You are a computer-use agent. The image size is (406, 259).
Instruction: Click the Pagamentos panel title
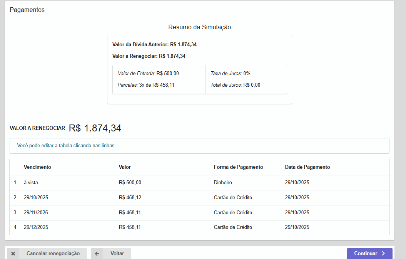[x=27, y=10]
